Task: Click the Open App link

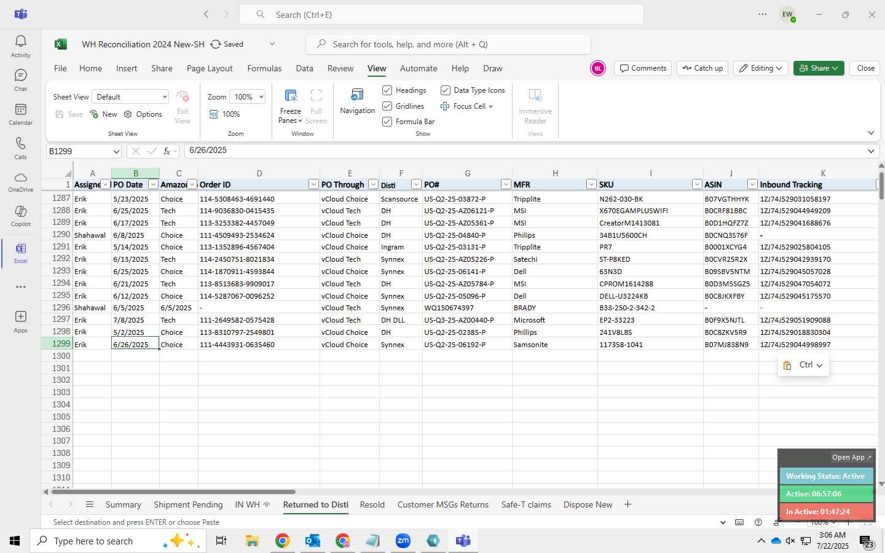Action: (851, 457)
